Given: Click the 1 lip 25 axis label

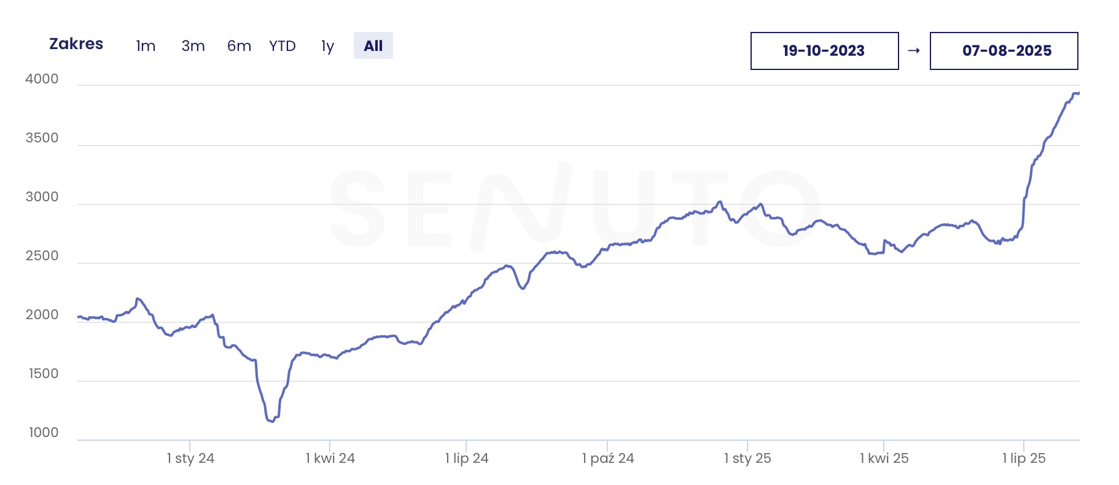Looking at the screenshot, I should pyautogui.click(x=1024, y=458).
